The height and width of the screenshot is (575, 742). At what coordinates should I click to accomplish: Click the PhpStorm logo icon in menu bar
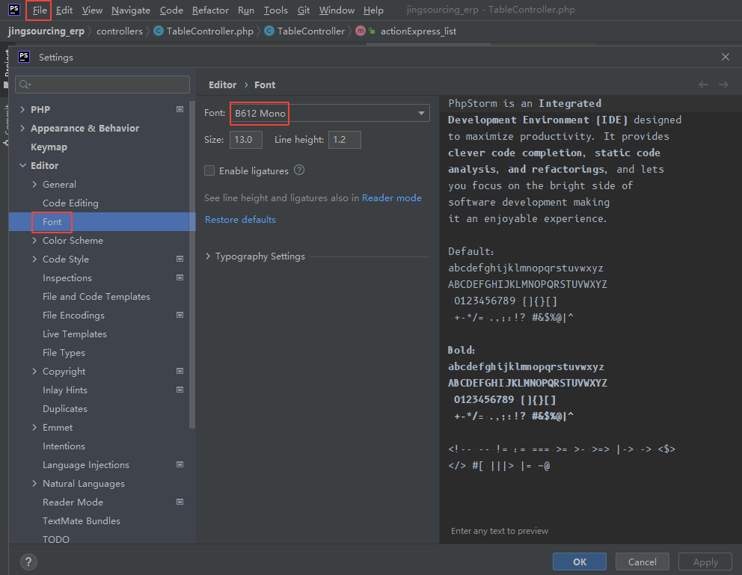coord(14,10)
